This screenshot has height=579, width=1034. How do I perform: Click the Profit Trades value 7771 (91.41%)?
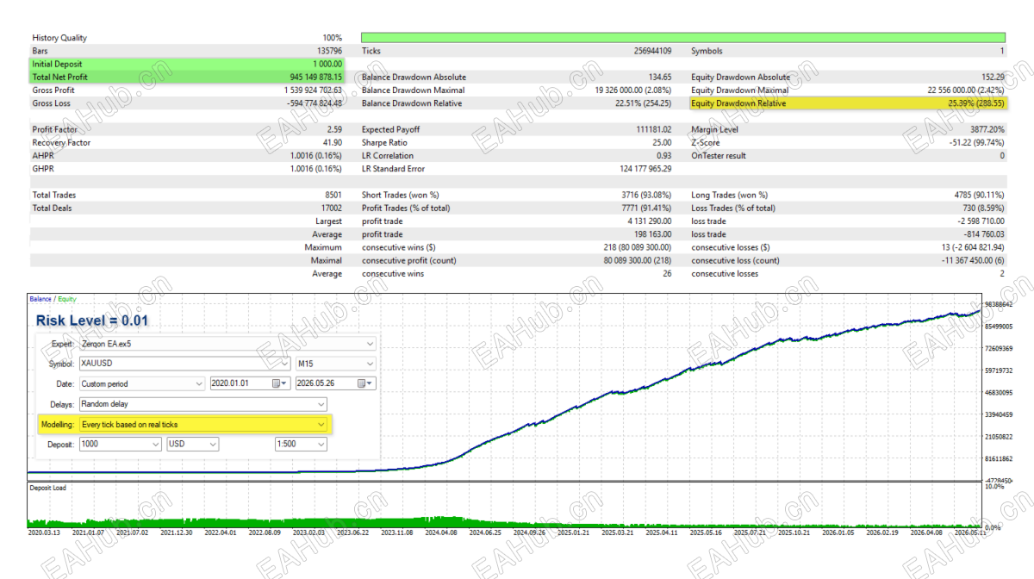tap(646, 208)
